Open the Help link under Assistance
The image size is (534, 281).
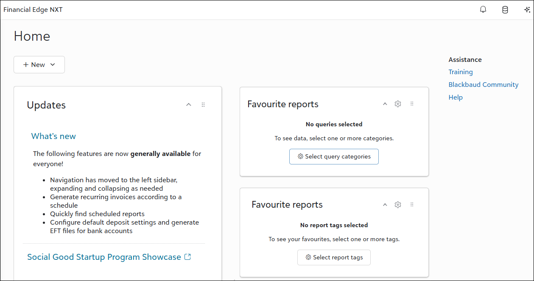[x=456, y=97]
